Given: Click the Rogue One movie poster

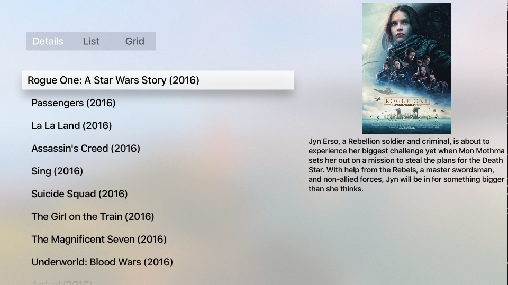Looking at the screenshot, I should click(x=406, y=68).
